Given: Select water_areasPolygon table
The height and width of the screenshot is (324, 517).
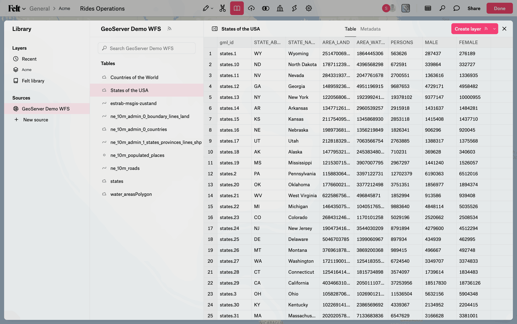Looking at the screenshot, I should (x=147, y=194).
